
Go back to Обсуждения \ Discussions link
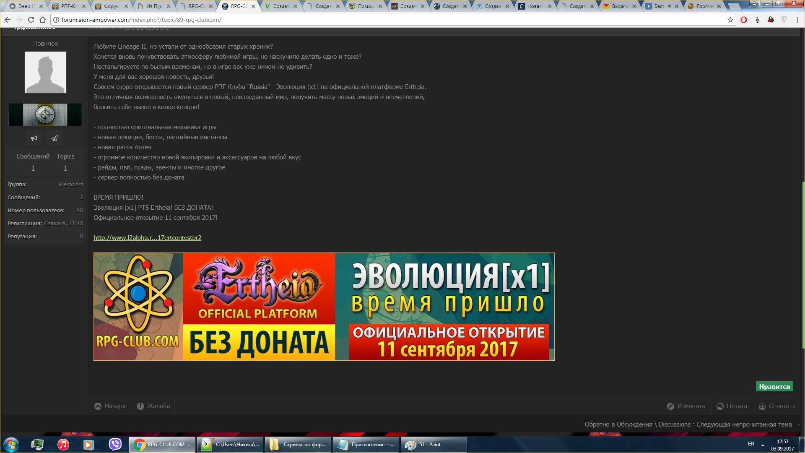tap(637, 424)
